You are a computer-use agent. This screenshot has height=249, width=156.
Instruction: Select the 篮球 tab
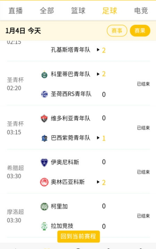(78, 11)
